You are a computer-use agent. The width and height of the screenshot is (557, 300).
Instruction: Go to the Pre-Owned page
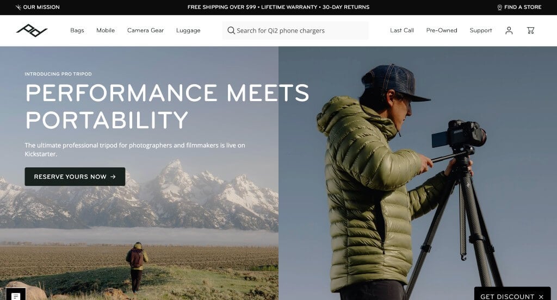tap(442, 30)
